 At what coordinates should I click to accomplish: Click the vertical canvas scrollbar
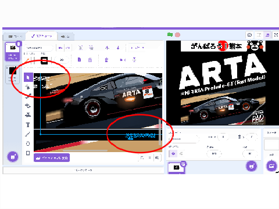pos(160,132)
